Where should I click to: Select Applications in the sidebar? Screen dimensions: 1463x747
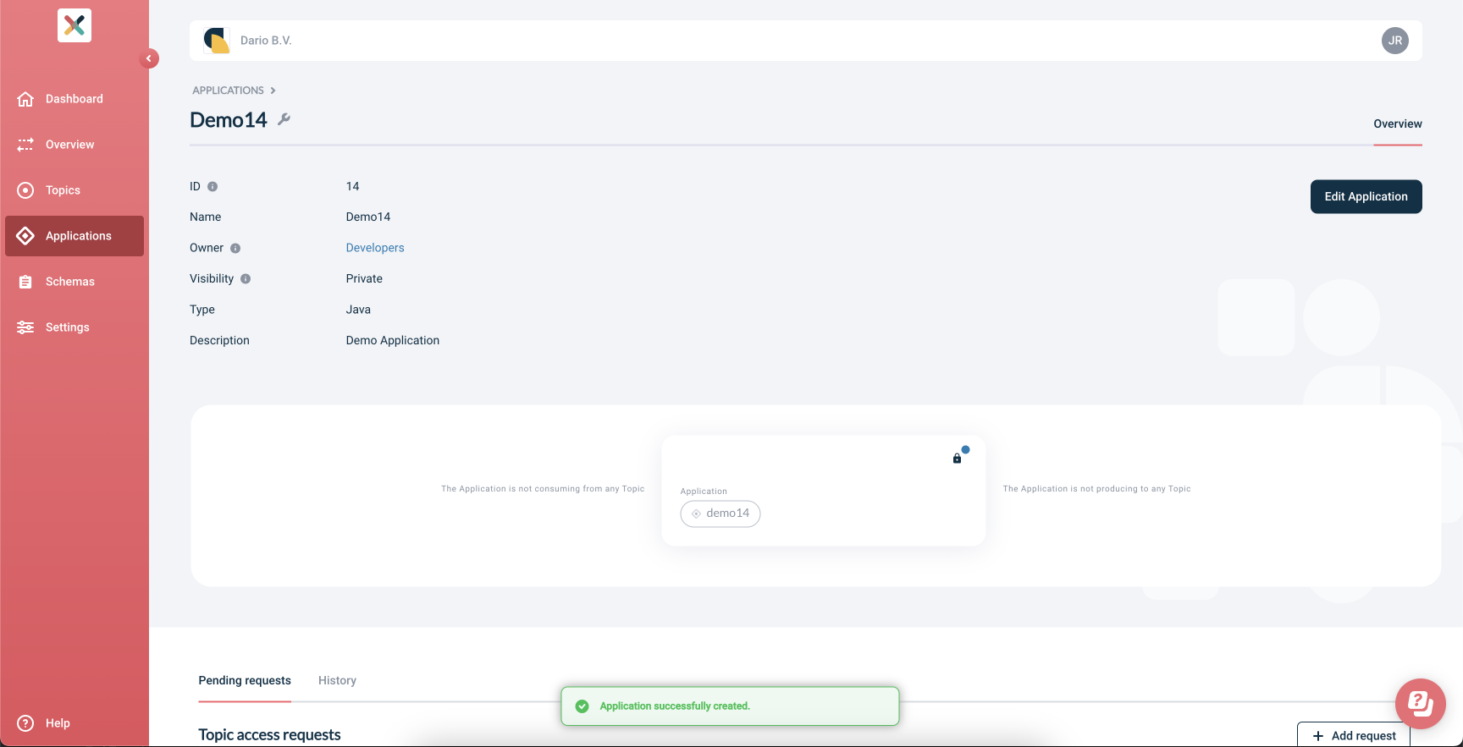tap(75, 236)
